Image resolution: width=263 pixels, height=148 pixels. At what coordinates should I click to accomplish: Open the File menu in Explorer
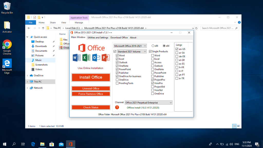coord(31,23)
